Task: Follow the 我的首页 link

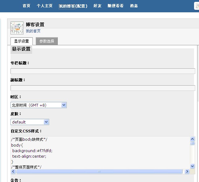Action: [33, 31]
